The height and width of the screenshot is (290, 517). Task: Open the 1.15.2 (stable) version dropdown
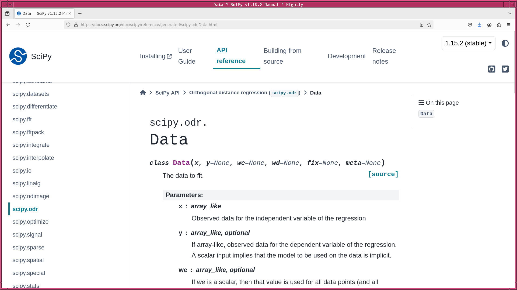click(468, 43)
